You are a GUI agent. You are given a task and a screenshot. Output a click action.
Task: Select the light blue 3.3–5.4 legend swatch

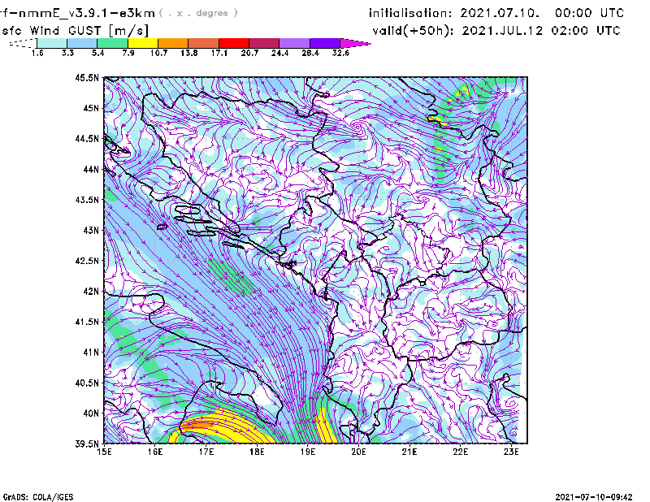pyautogui.click(x=82, y=43)
